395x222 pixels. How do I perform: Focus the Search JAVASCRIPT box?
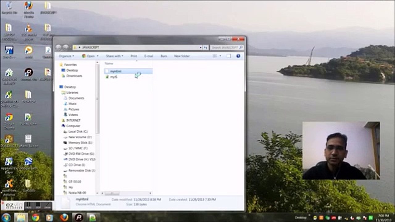point(227,47)
